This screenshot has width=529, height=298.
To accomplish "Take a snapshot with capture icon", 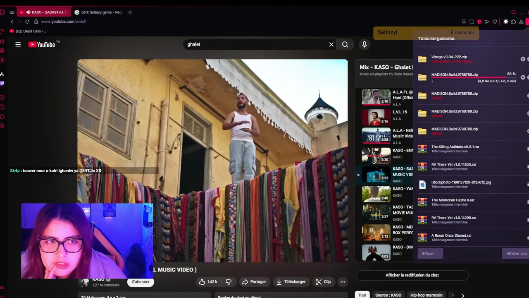I will click(x=472, y=22).
